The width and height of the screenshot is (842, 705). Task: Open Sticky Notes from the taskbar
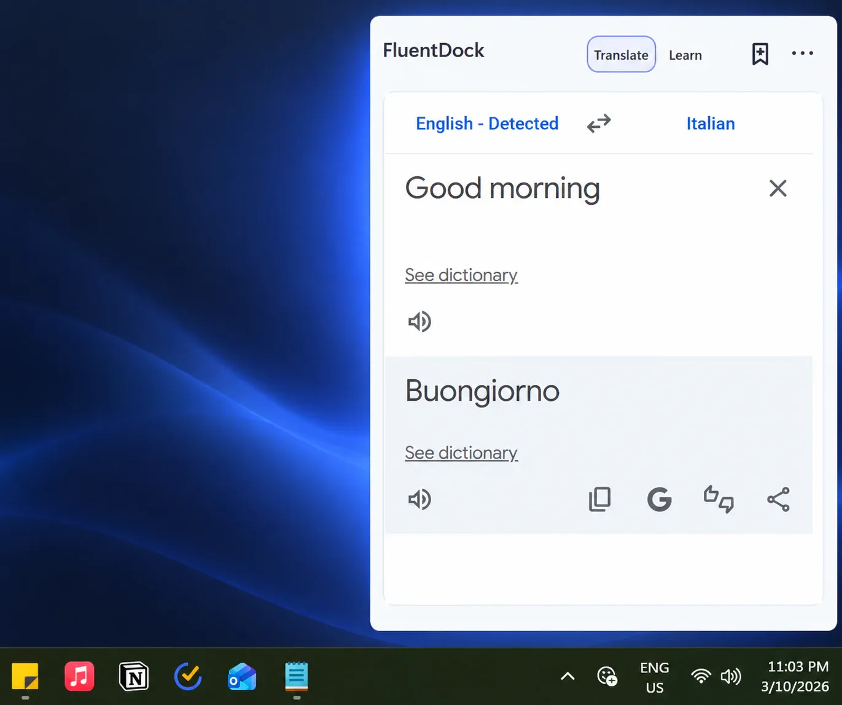[x=25, y=677]
